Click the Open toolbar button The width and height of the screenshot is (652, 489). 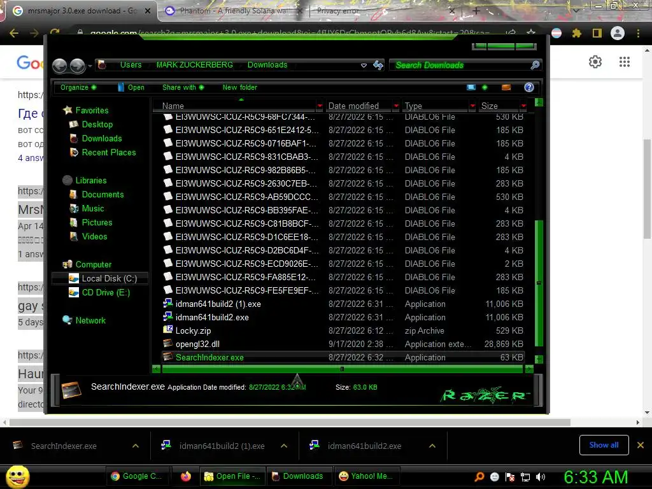pyautogui.click(x=131, y=87)
